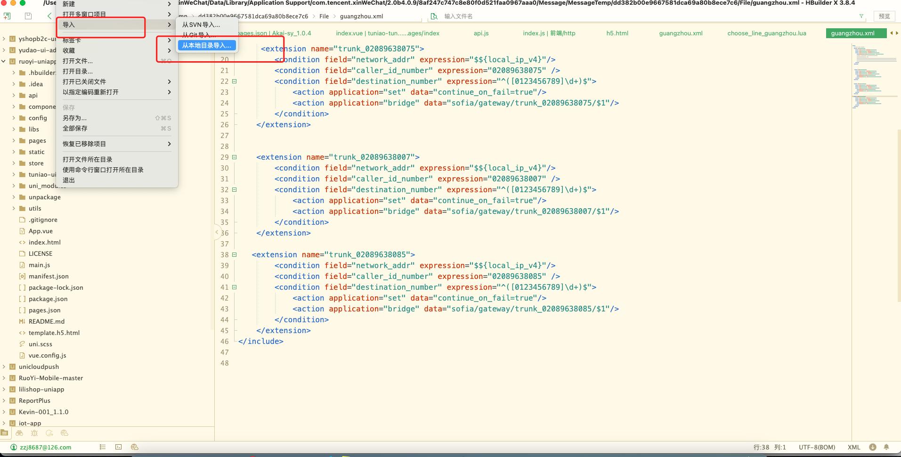Image resolution: width=901 pixels, height=457 pixels.
Task: Expand the pages folder
Action: click(14, 140)
